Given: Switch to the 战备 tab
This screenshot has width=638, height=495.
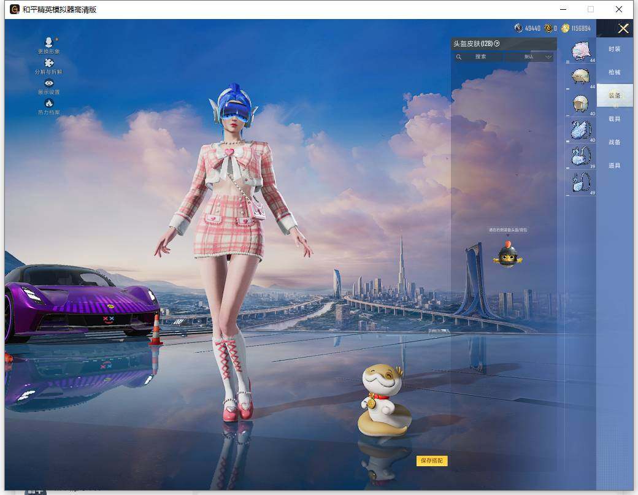Looking at the screenshot, I should pos(615,142).
